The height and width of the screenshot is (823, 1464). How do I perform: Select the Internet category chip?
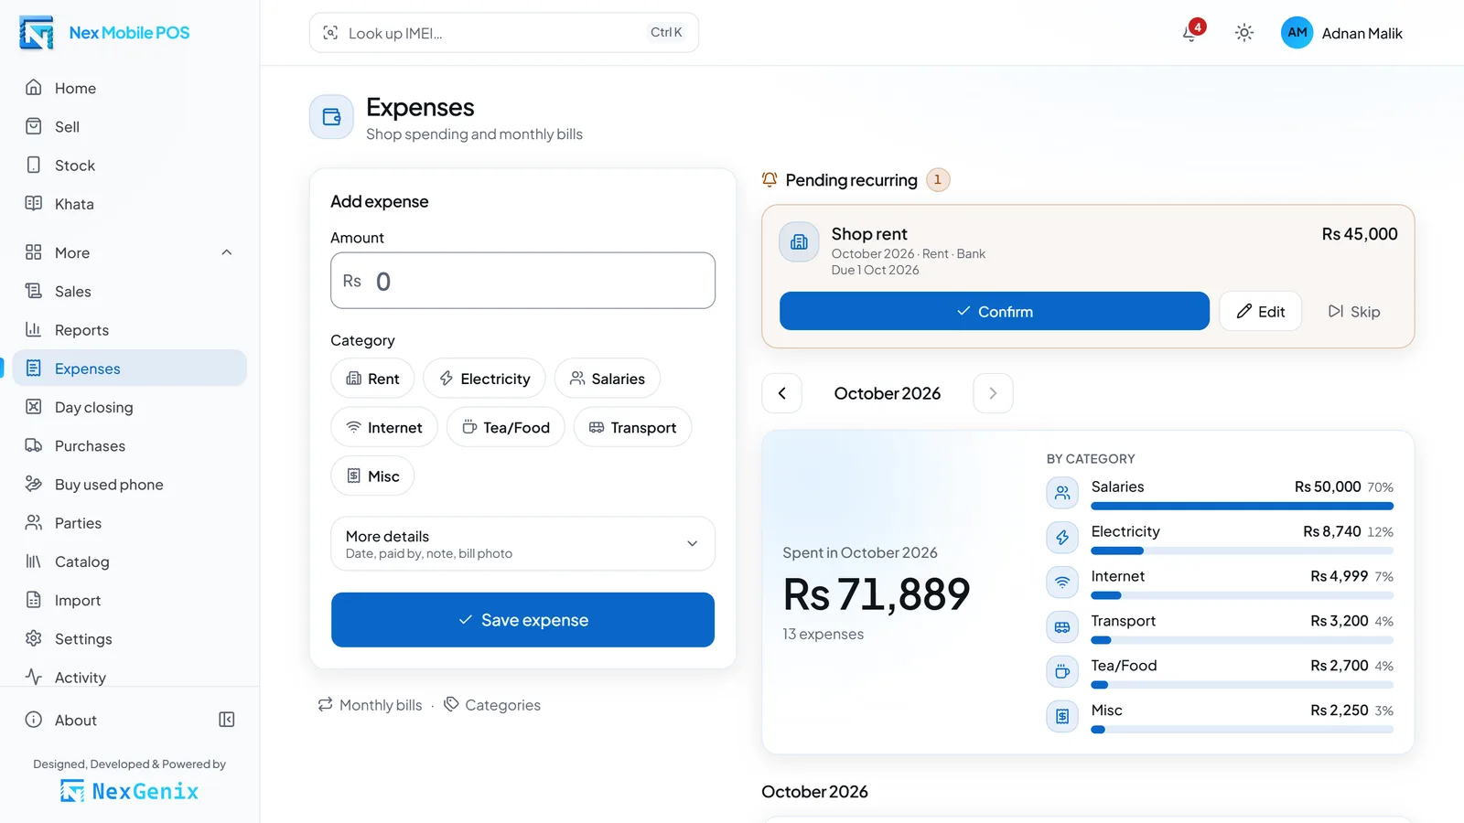384,427
